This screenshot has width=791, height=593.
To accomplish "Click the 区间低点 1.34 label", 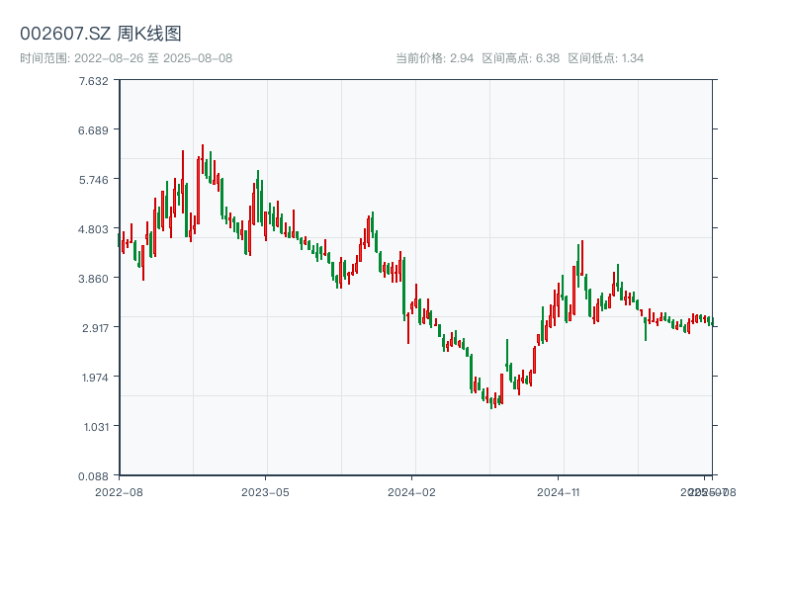I will [606, 58].
